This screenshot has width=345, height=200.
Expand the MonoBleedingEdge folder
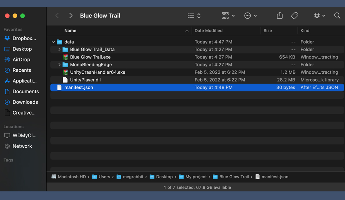tap(59, 65)
